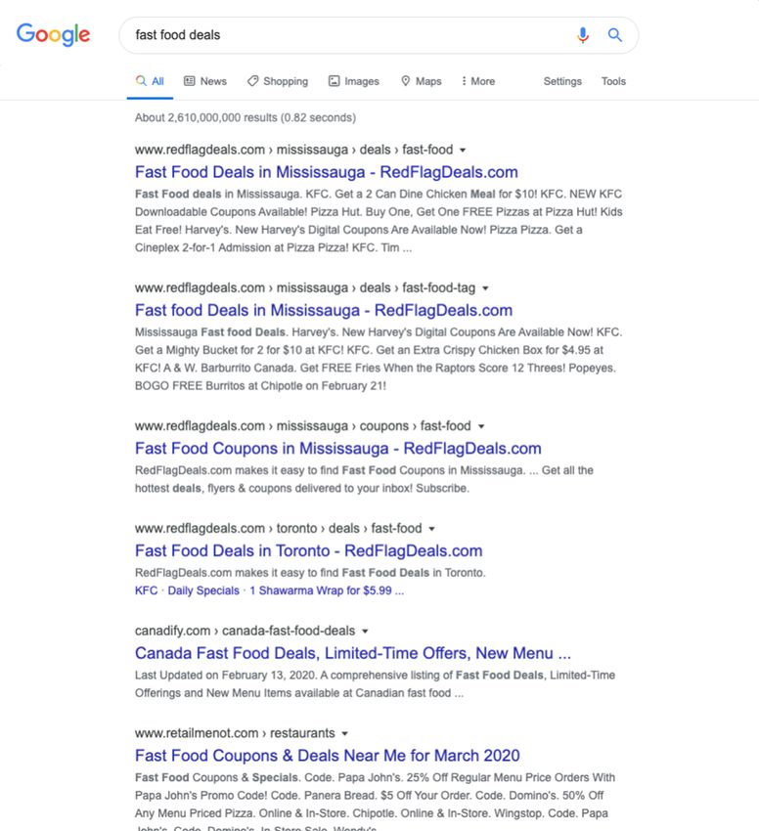Open the Settings menu
This screenshot has height=831, width=759.
[562, 81]
